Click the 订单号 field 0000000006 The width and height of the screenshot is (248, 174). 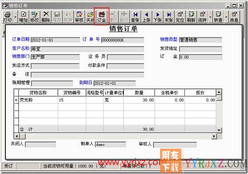pos(122,40)
